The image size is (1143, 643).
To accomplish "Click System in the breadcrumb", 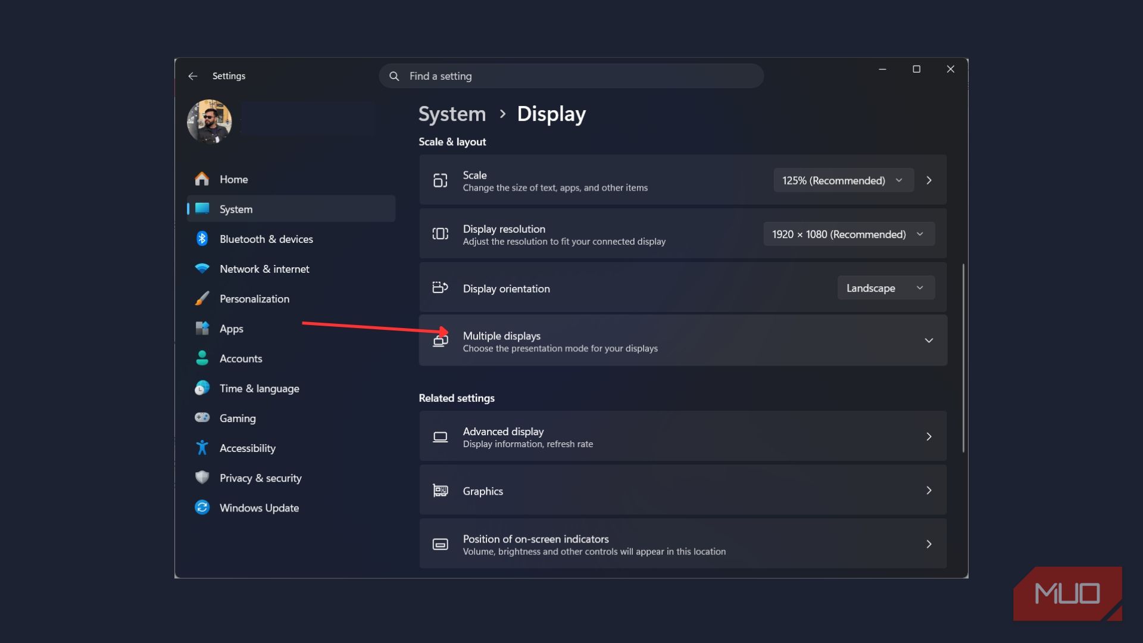I will (x=452, y=114).
